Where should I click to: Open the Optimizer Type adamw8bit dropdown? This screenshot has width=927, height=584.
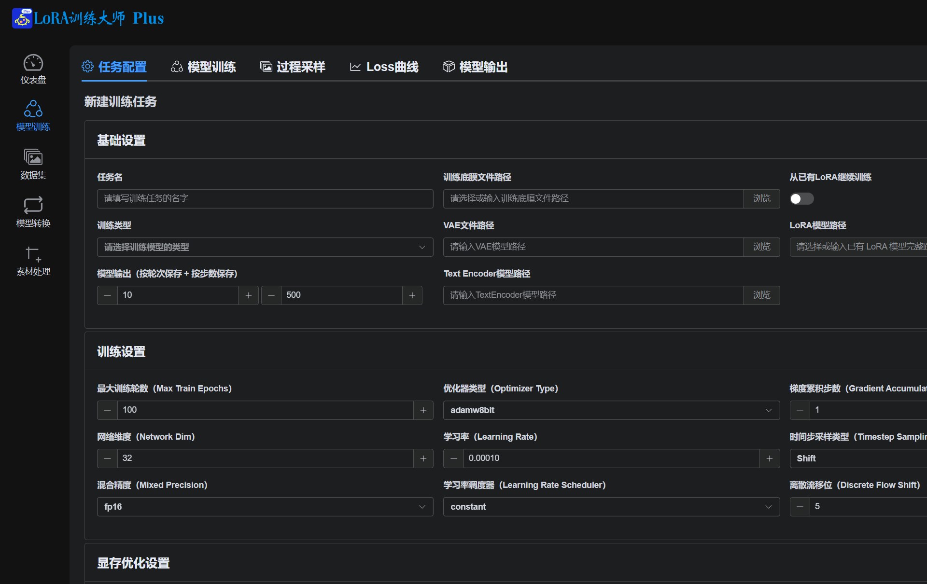click(x=611, y=410)
